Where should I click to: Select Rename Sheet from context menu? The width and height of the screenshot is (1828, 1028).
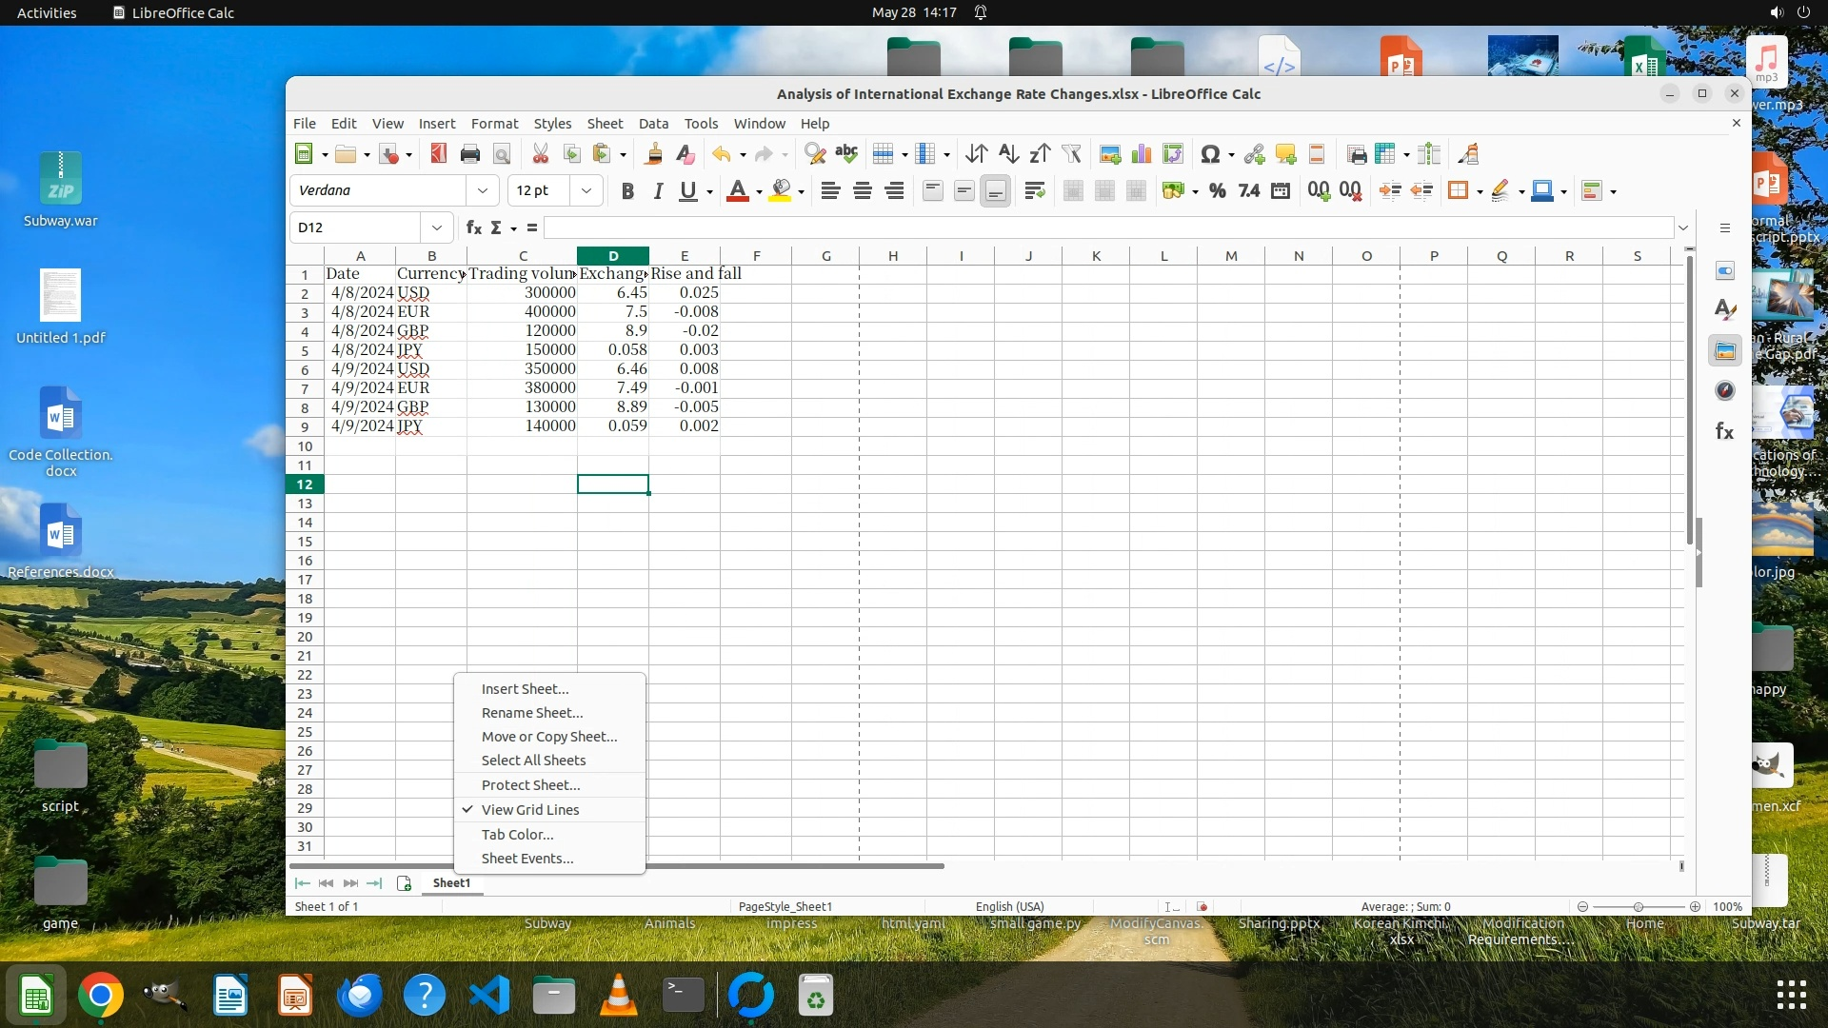pos(532,713)
